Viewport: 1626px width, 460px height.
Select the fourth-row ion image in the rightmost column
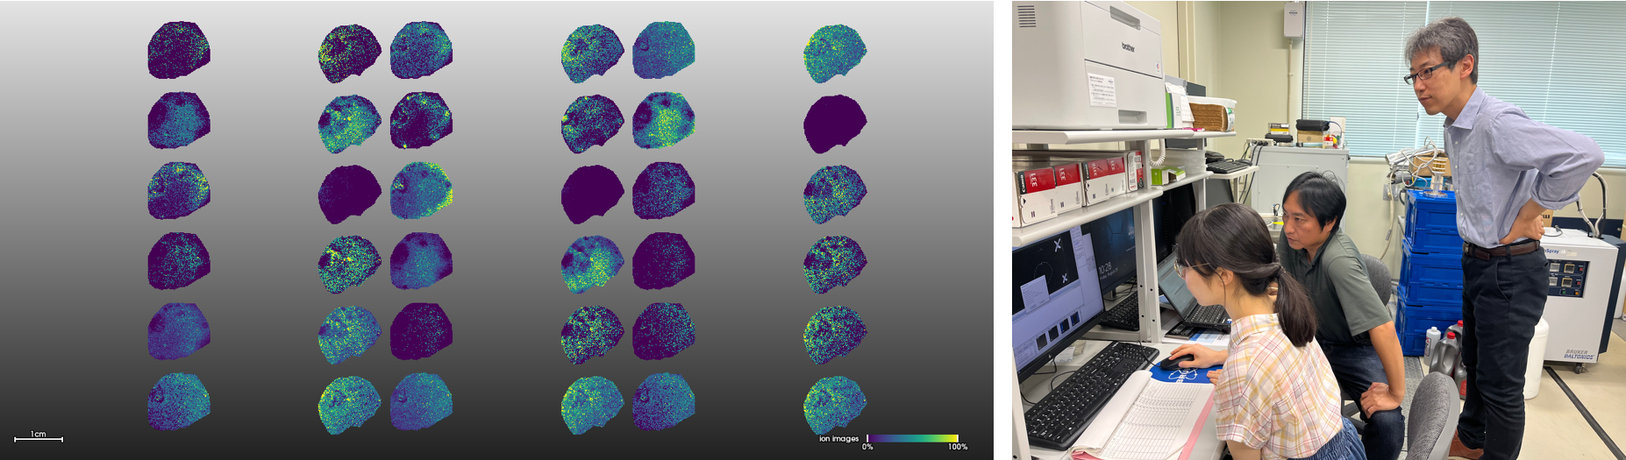point(834,264)
